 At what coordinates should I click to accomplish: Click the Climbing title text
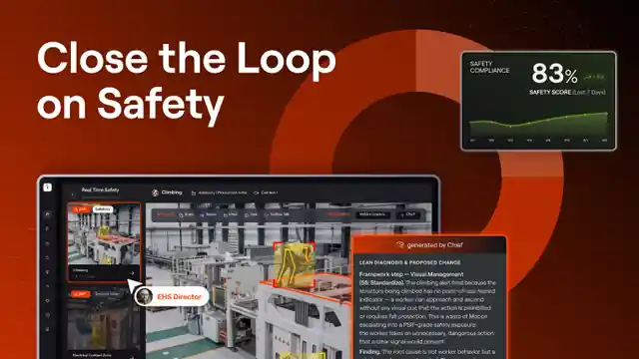click(x=172, y=192)
